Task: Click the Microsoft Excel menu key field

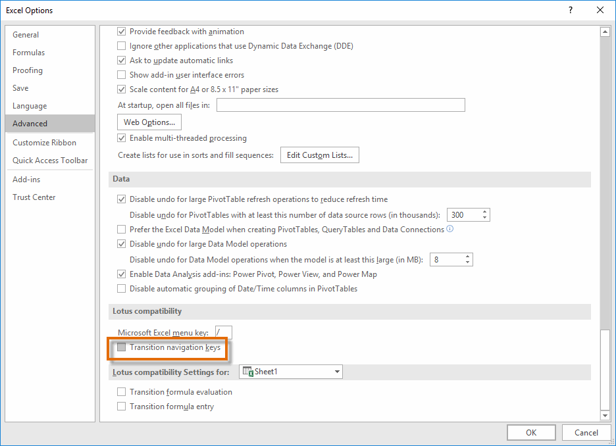Action: (224, 332)
